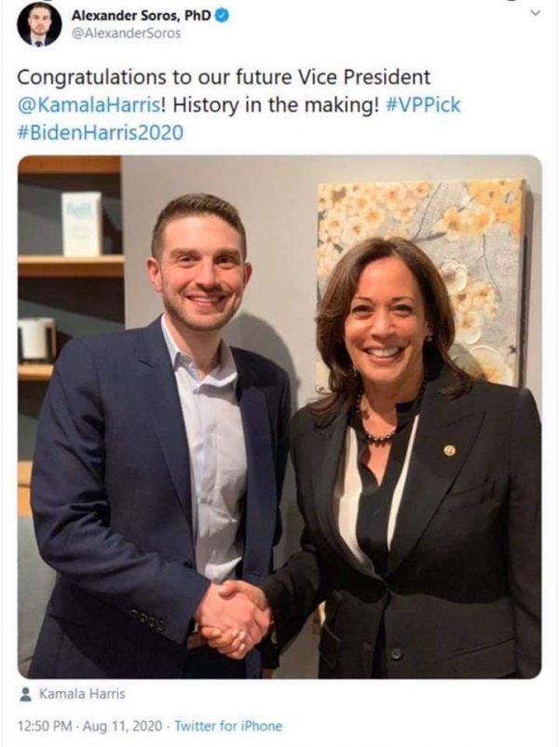
Task: Click the gold lapel pin on black blazer
Action: [x=449, y=450]
